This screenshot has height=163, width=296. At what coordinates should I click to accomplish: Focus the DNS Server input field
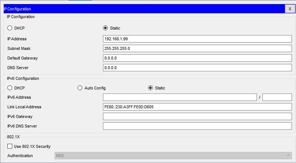[197, 68]
